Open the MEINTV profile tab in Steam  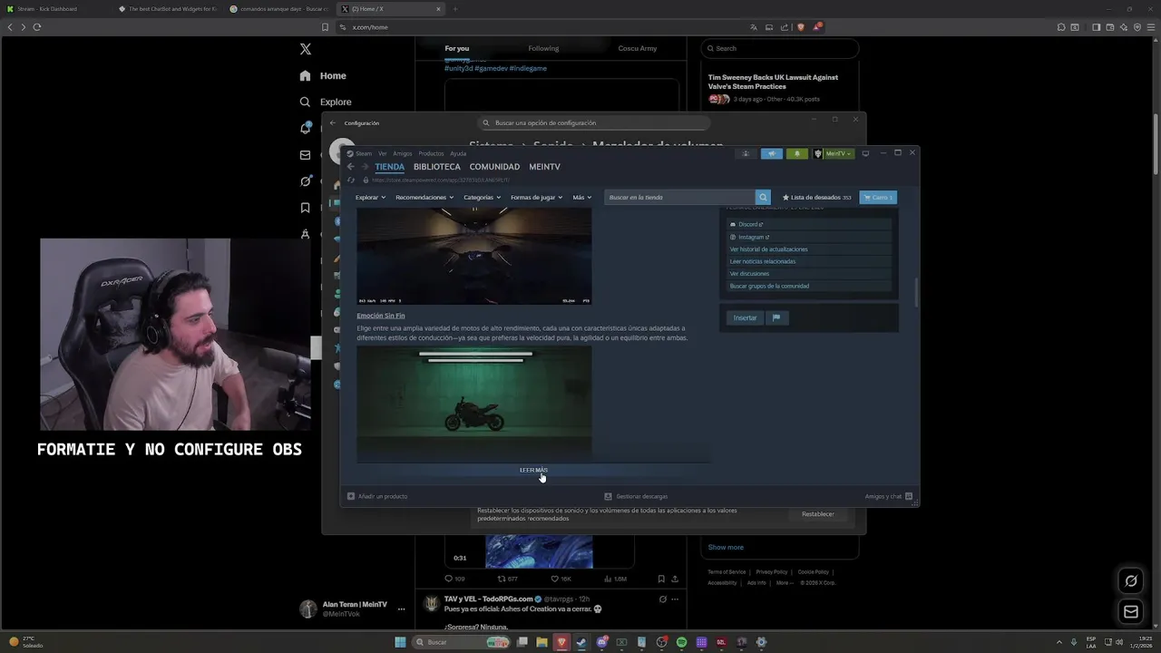point(545,167)
